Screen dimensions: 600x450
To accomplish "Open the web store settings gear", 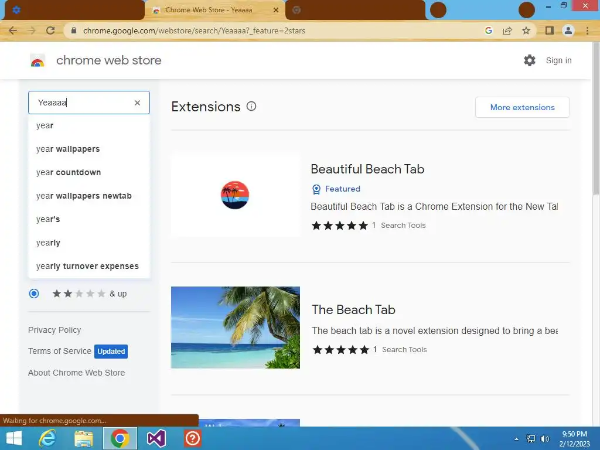I will coord(530,60).
